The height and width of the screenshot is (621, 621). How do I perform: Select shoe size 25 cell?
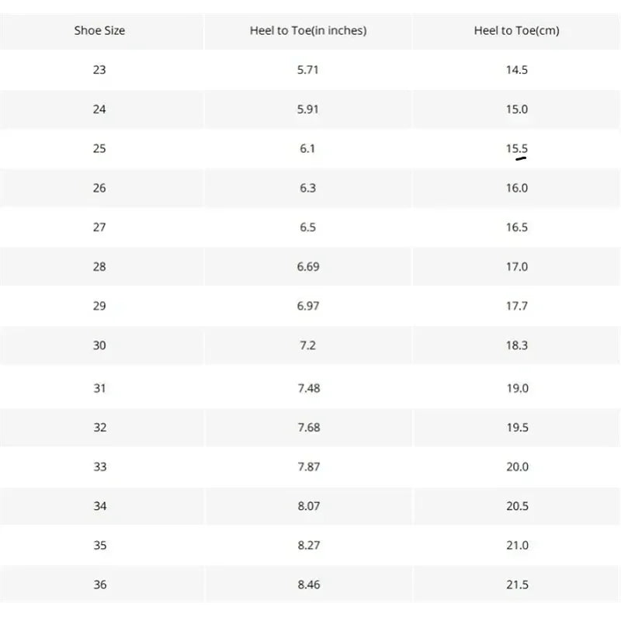click(99, 148)
